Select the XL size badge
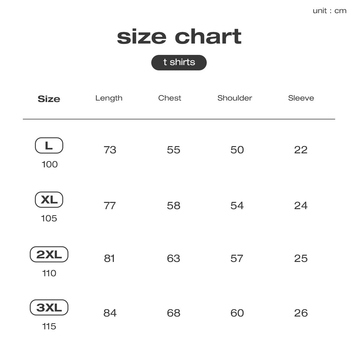 49,200
